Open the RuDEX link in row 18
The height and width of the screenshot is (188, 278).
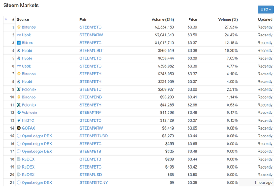pos(28,159)
